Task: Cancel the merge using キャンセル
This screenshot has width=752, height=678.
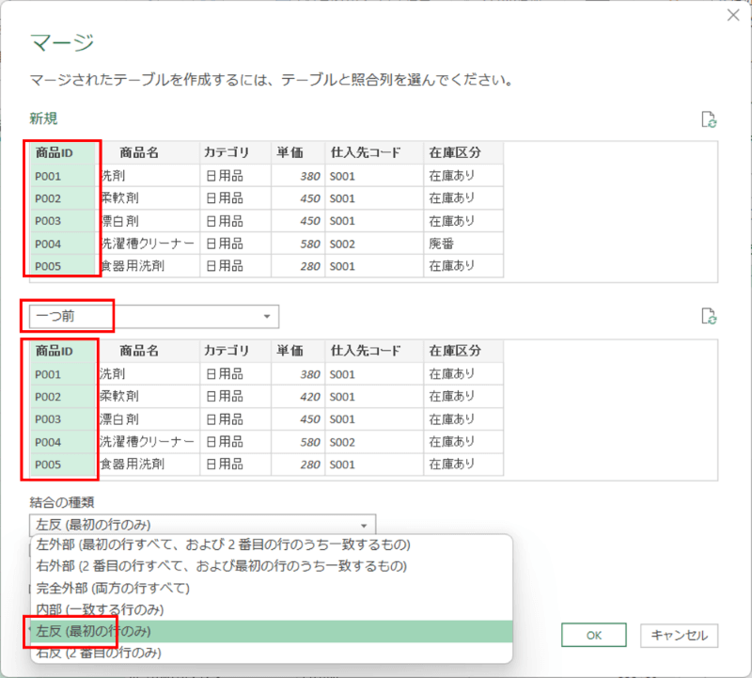Action: 679,636
